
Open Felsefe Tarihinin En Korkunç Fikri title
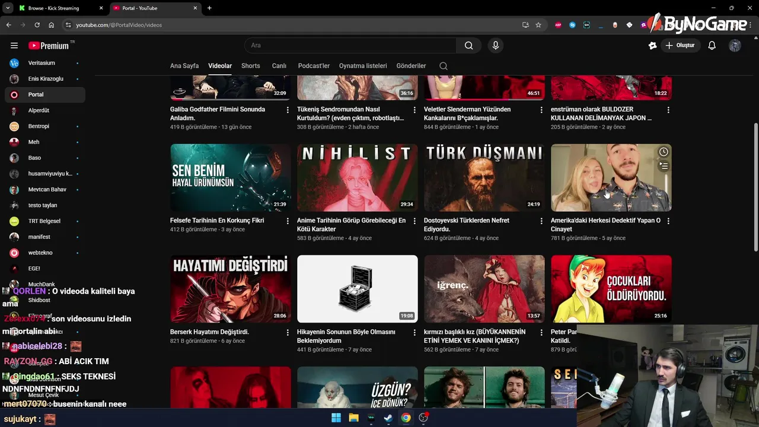click(x=217, y=221)
